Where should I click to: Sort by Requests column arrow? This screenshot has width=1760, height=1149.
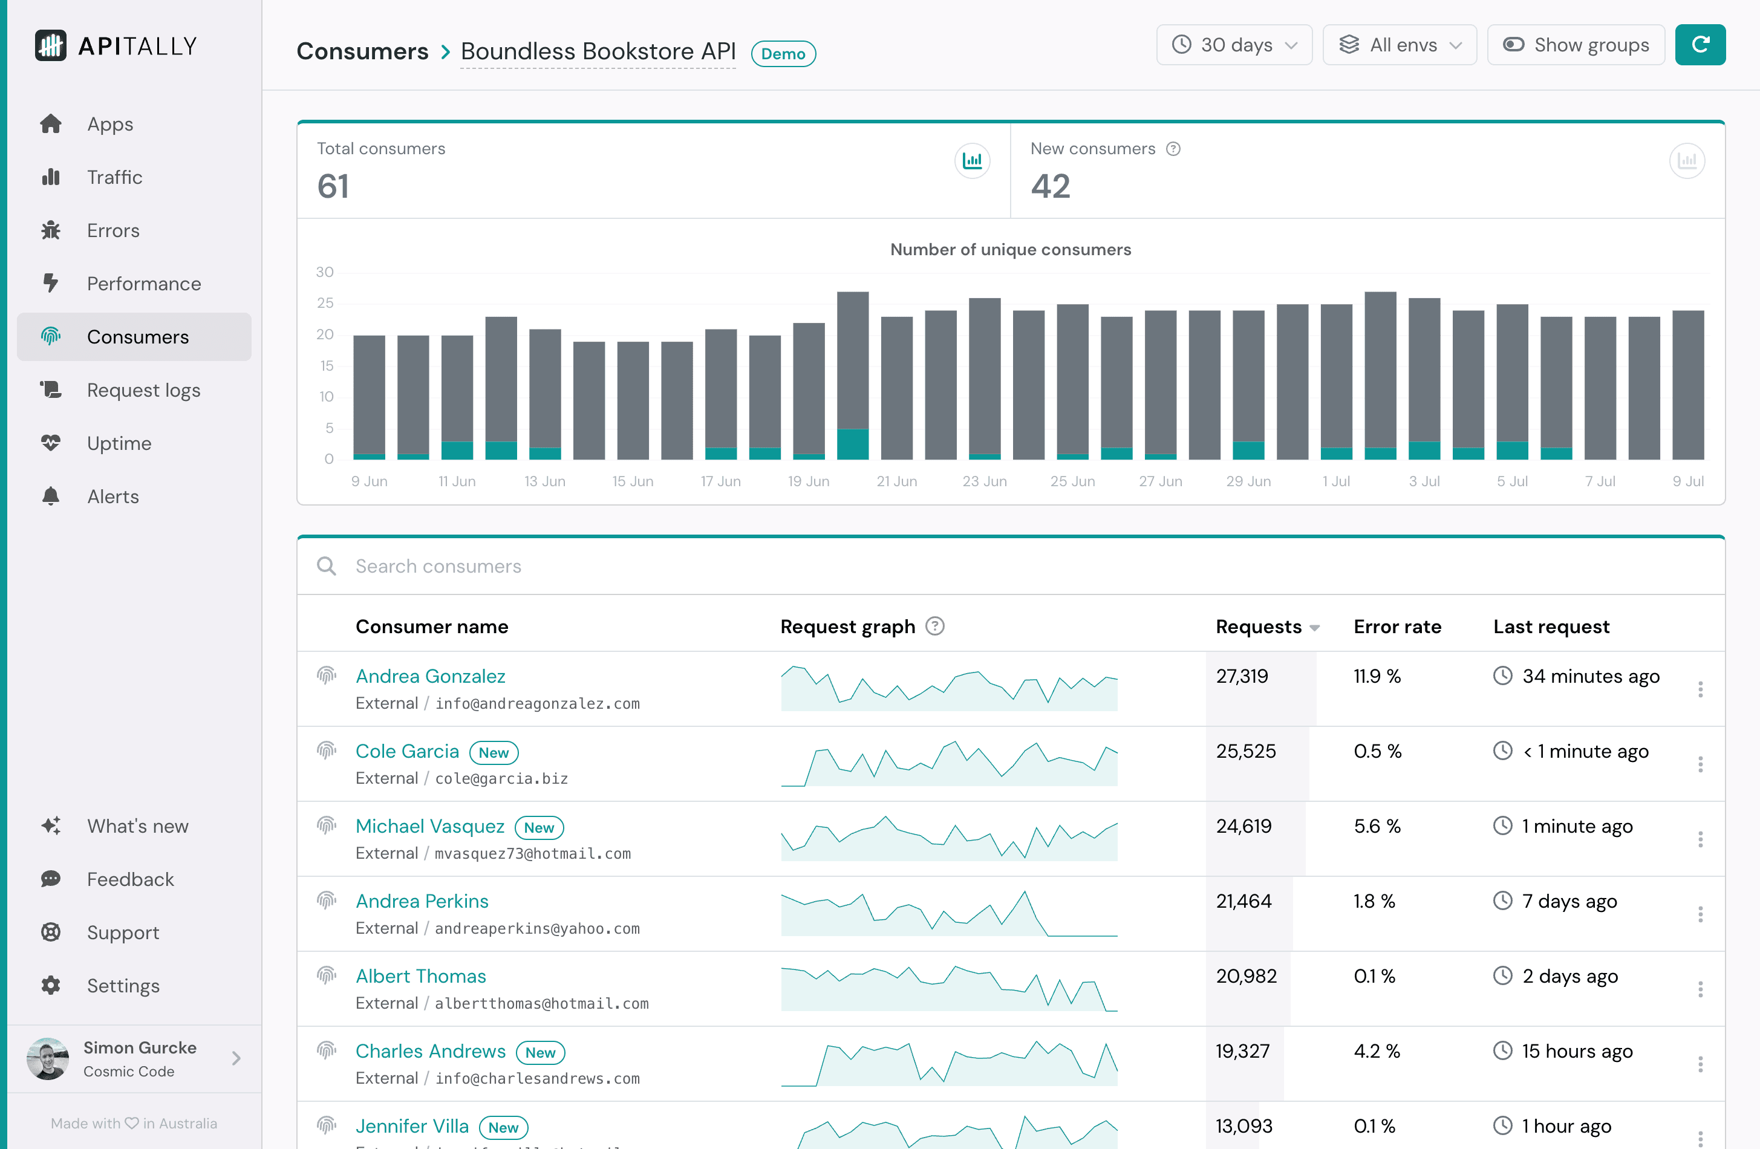1315,628
